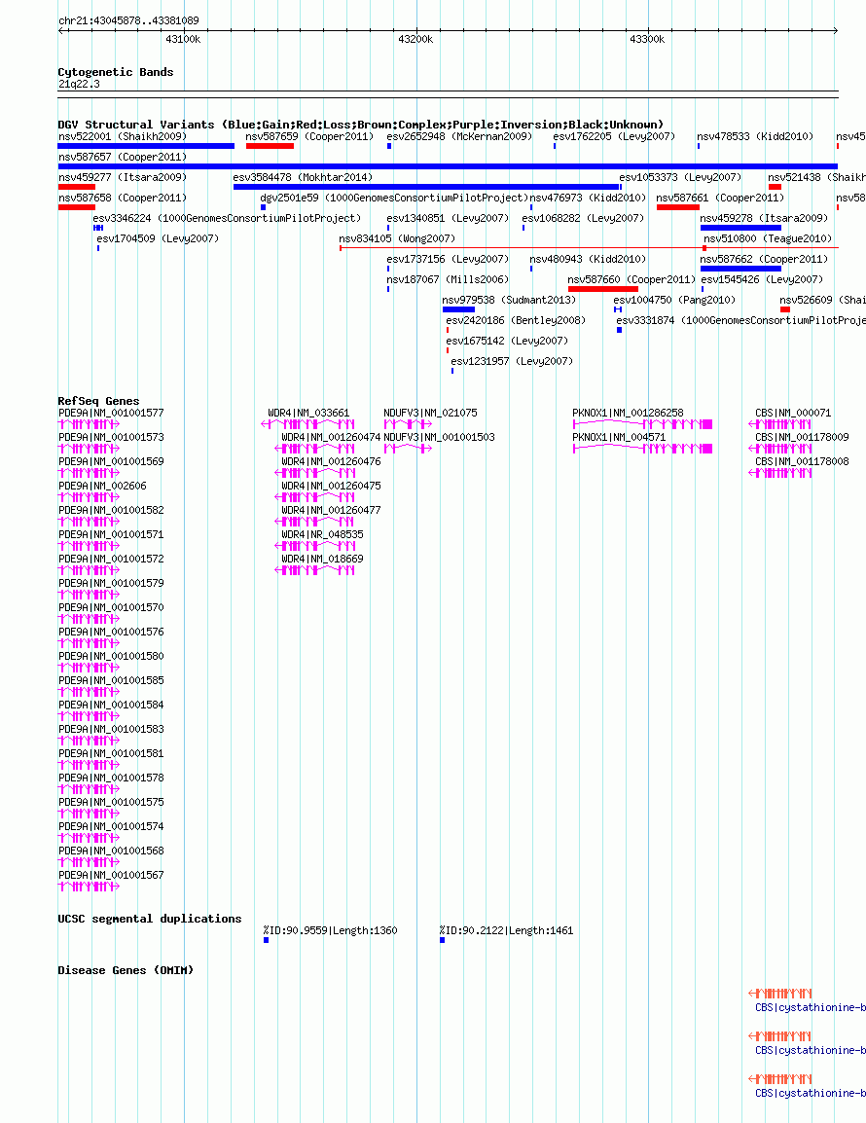
Task: Click blue bar under nsv979538 (Sudmant2013)
Action: pyautogui.click(x=458, y=309)
